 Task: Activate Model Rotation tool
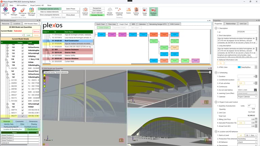pyautogui.click(x=110, y=11)
